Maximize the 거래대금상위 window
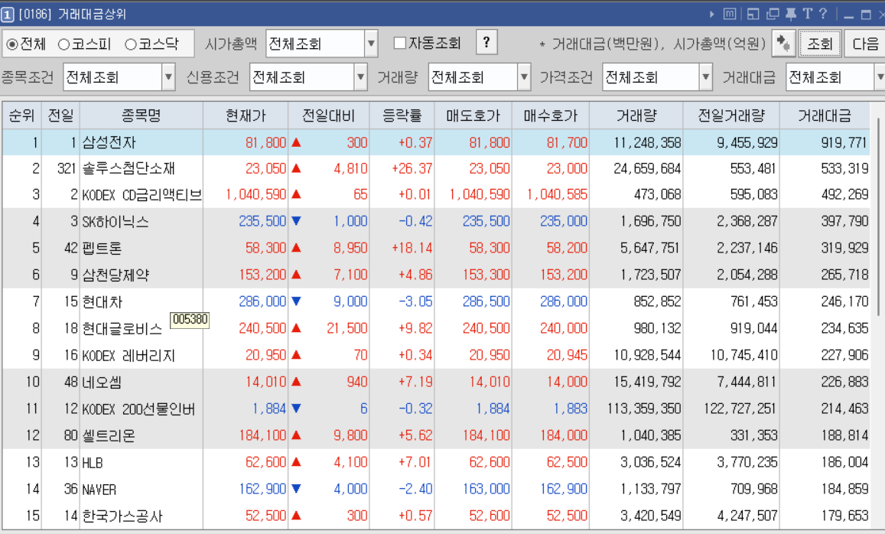 pos(866,15)
